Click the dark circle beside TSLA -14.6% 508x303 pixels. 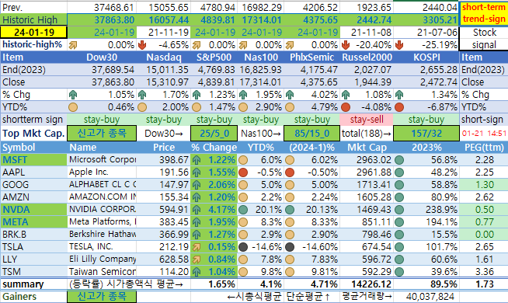tap(243, 247)
